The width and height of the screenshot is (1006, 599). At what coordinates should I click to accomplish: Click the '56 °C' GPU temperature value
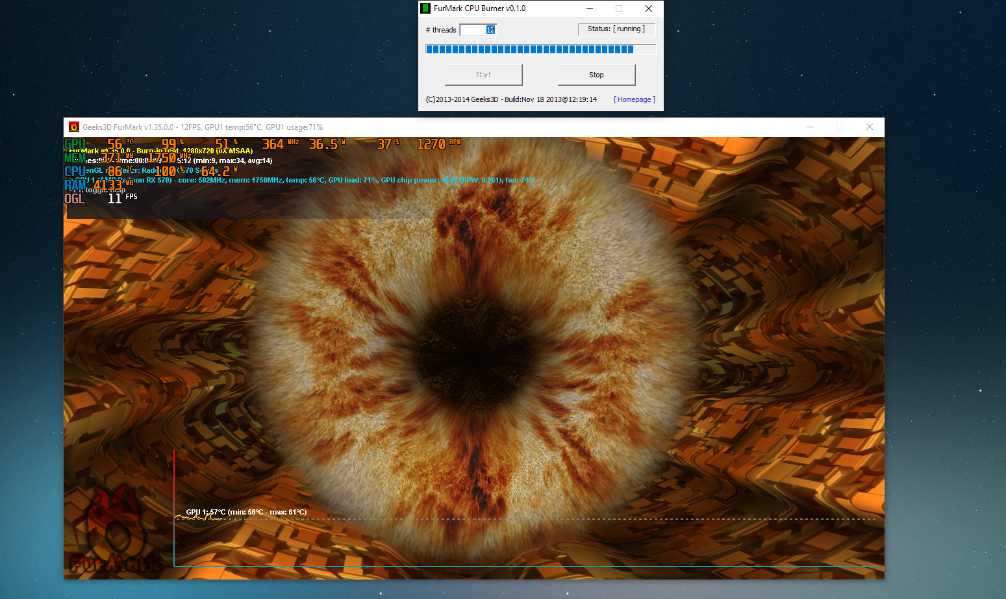click(120, 144)
